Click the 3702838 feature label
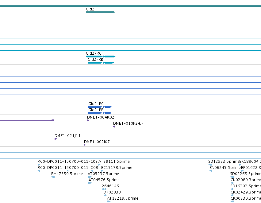 [112, 192]
